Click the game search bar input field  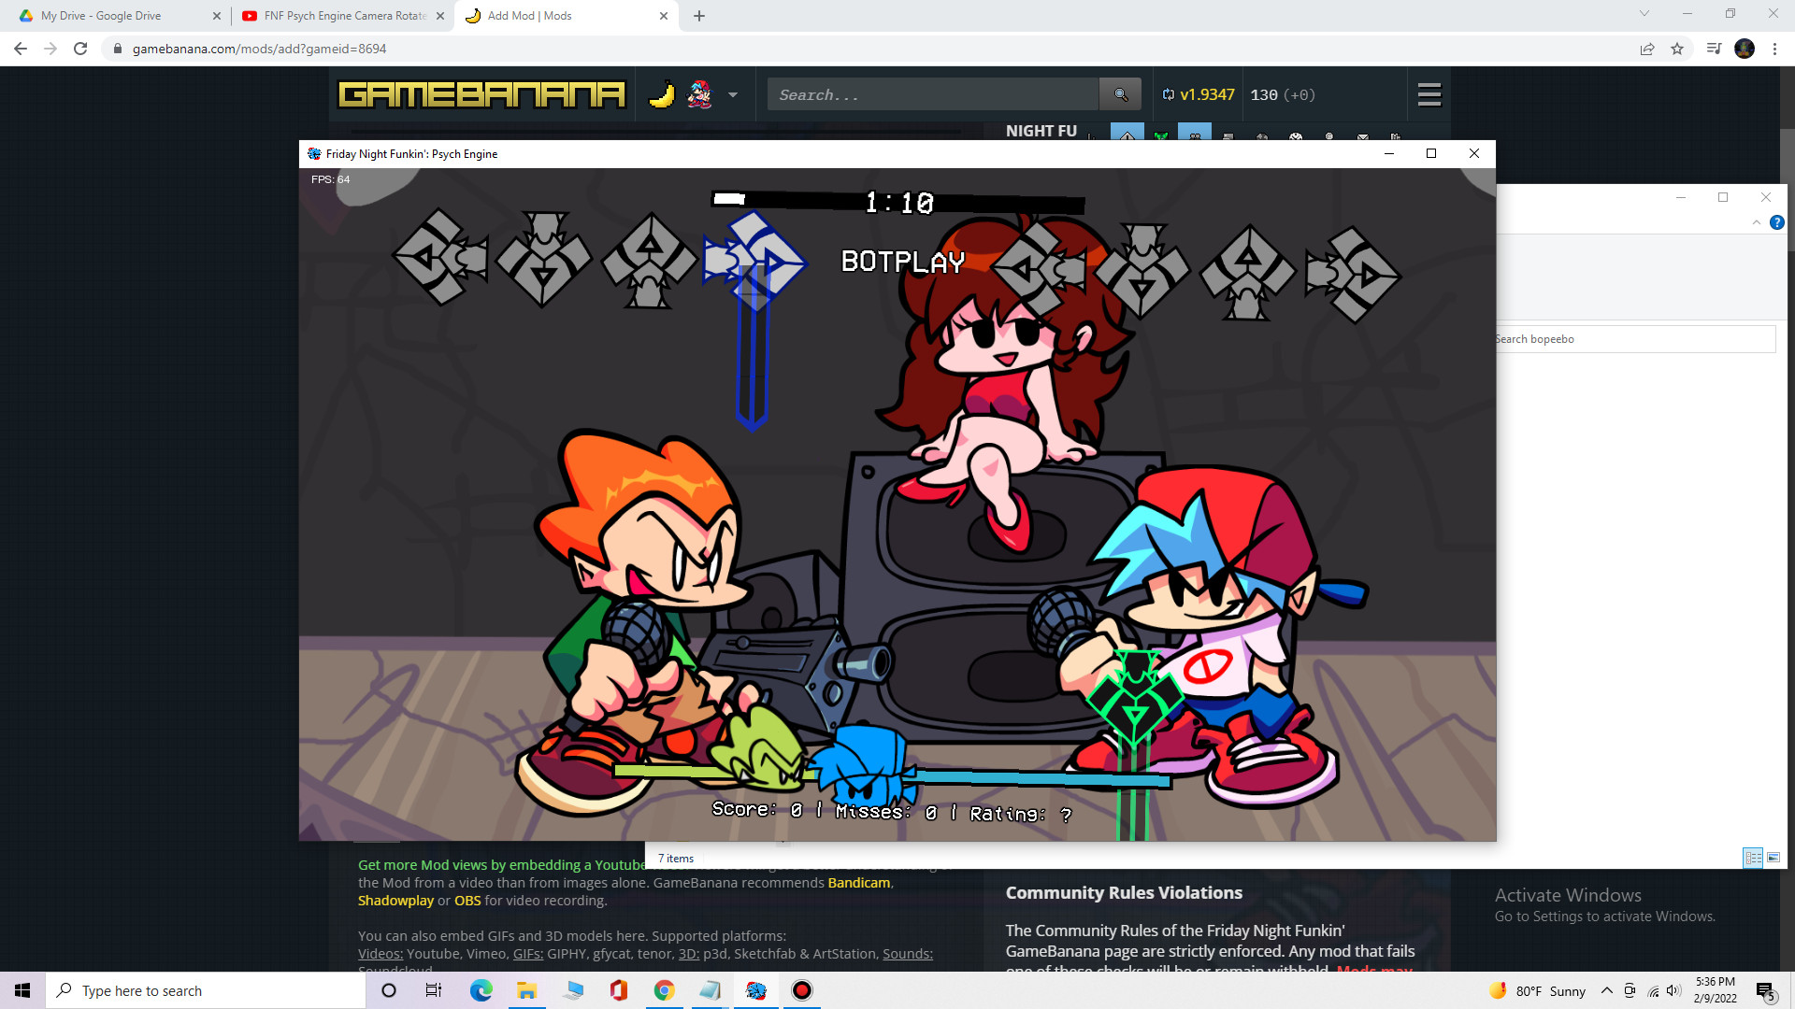931,95
